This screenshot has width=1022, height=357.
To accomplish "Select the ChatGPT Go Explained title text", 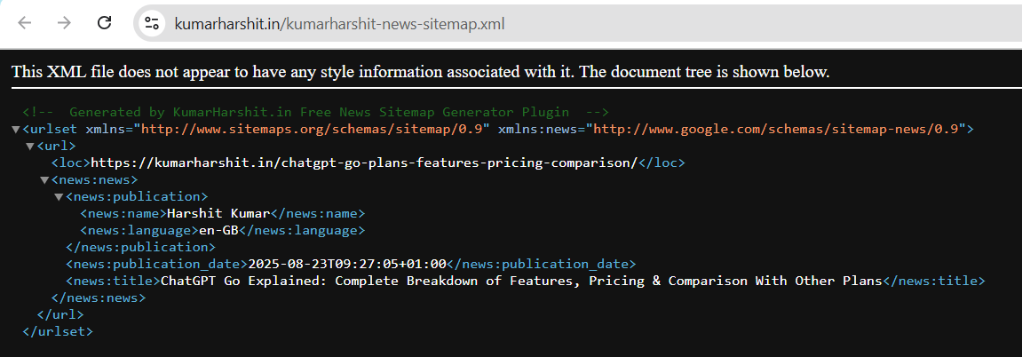I will [x=521, y=281].
